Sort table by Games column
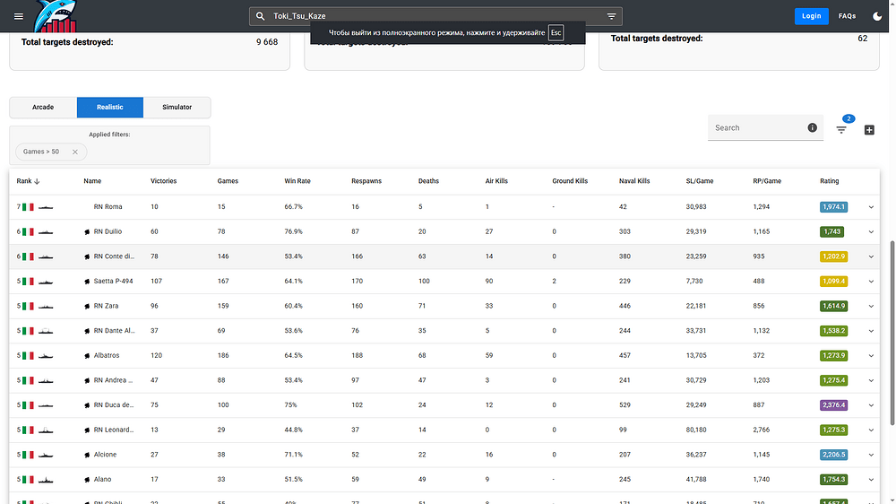This screenshot has width=896, height=504. click(228, 181)
